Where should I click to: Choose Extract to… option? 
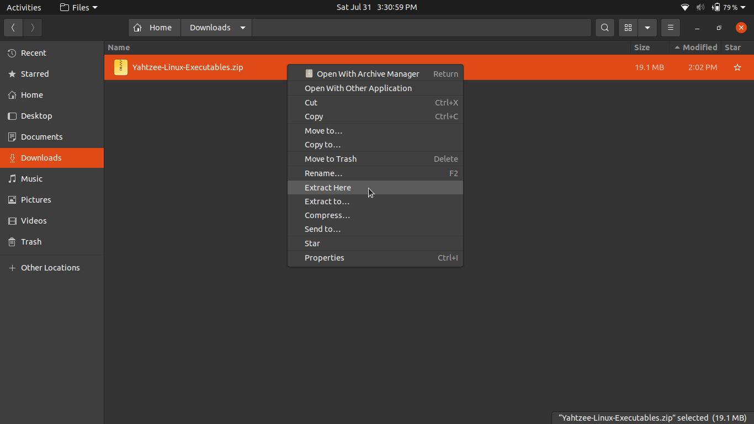pyautogui.click(x=375, y=202)
